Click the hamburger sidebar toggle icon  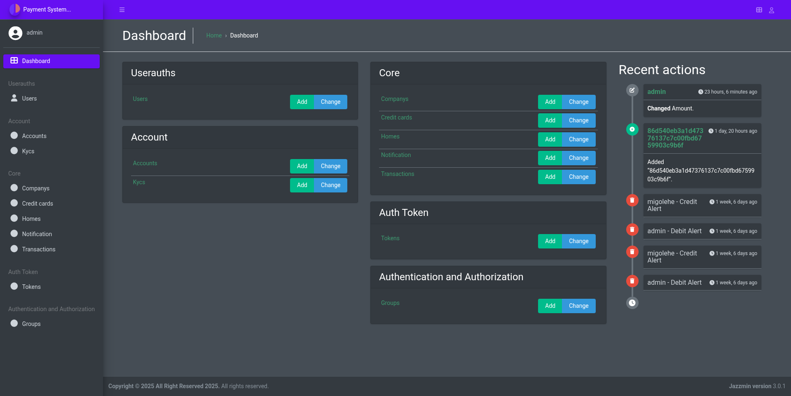tap(122, 10)
